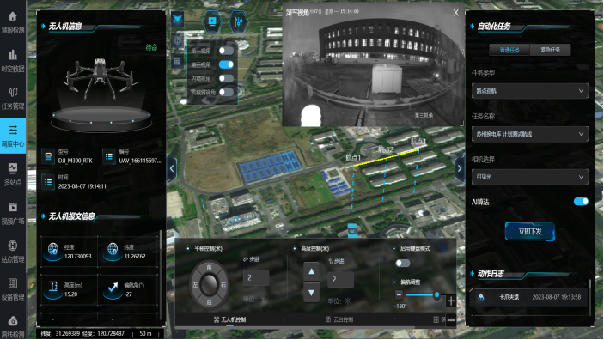Image resolution: width=604 pixels, height=340 pixels.
Task: Click the 平移控制 步进 input field
Action: (x=256, y=277)
